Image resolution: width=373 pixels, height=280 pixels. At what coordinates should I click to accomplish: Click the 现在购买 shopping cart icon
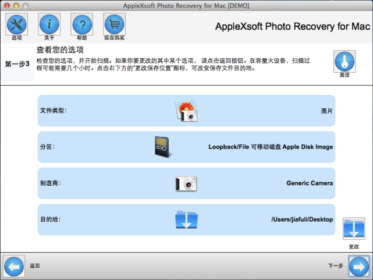tap(115, 24)
